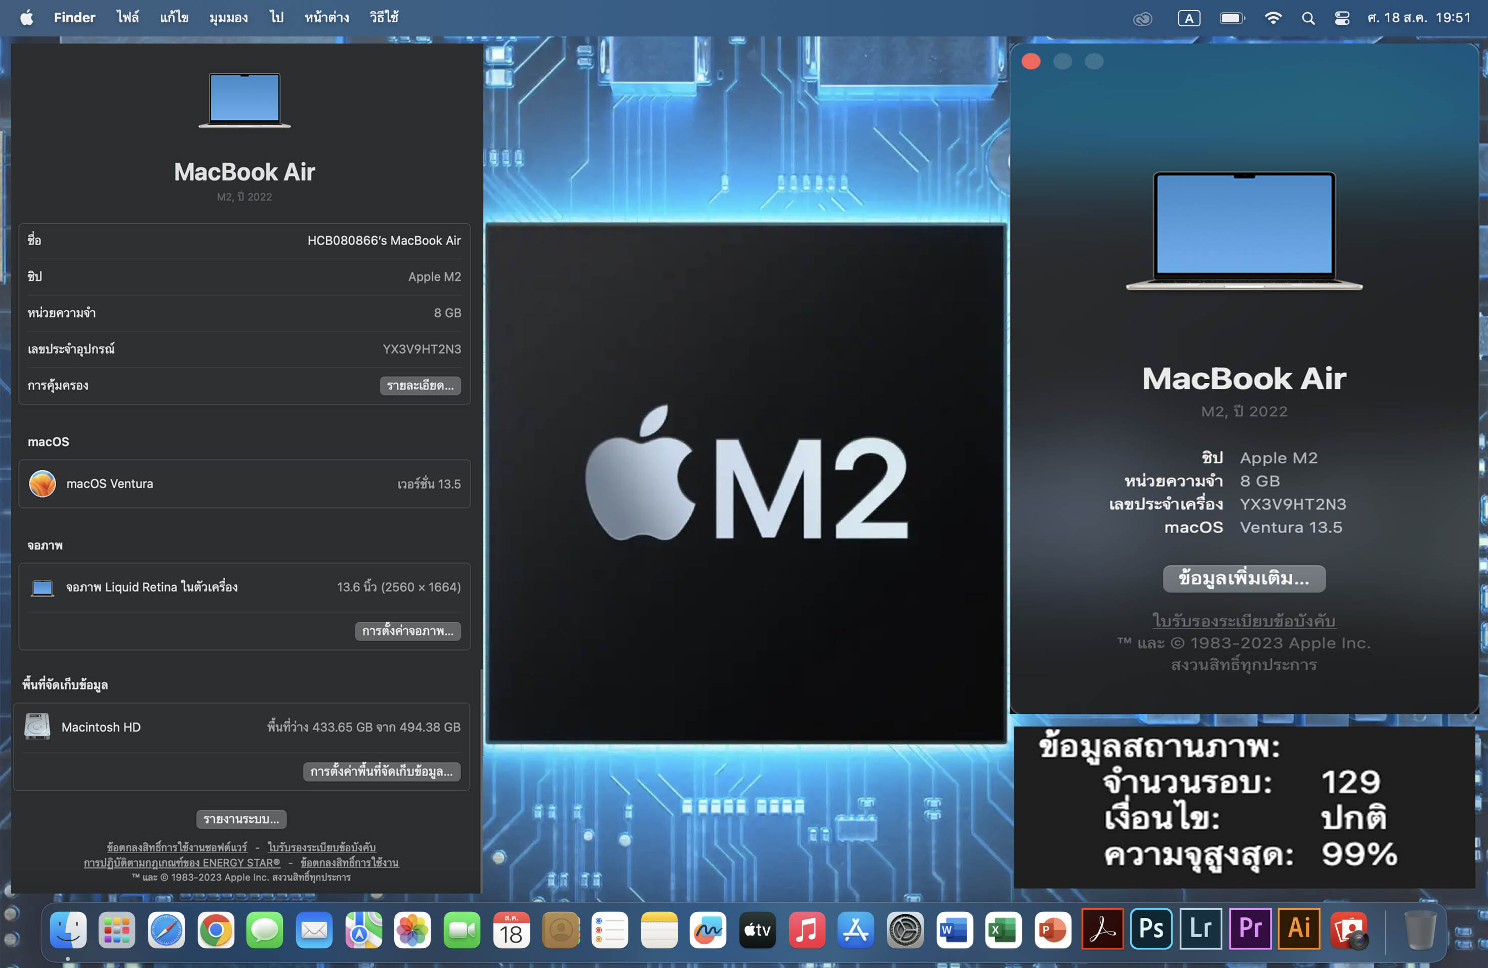
Task: Open Mail app in the Dock
Action: [x=314, y=930]
